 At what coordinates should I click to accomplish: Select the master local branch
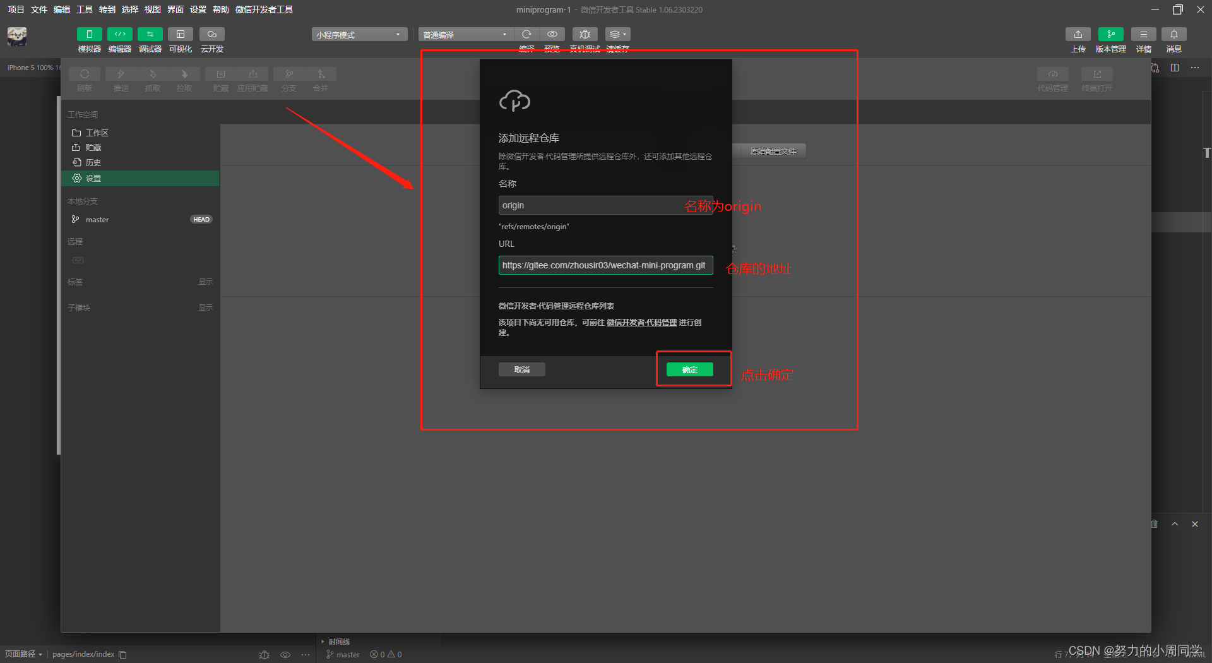point(140,219)
